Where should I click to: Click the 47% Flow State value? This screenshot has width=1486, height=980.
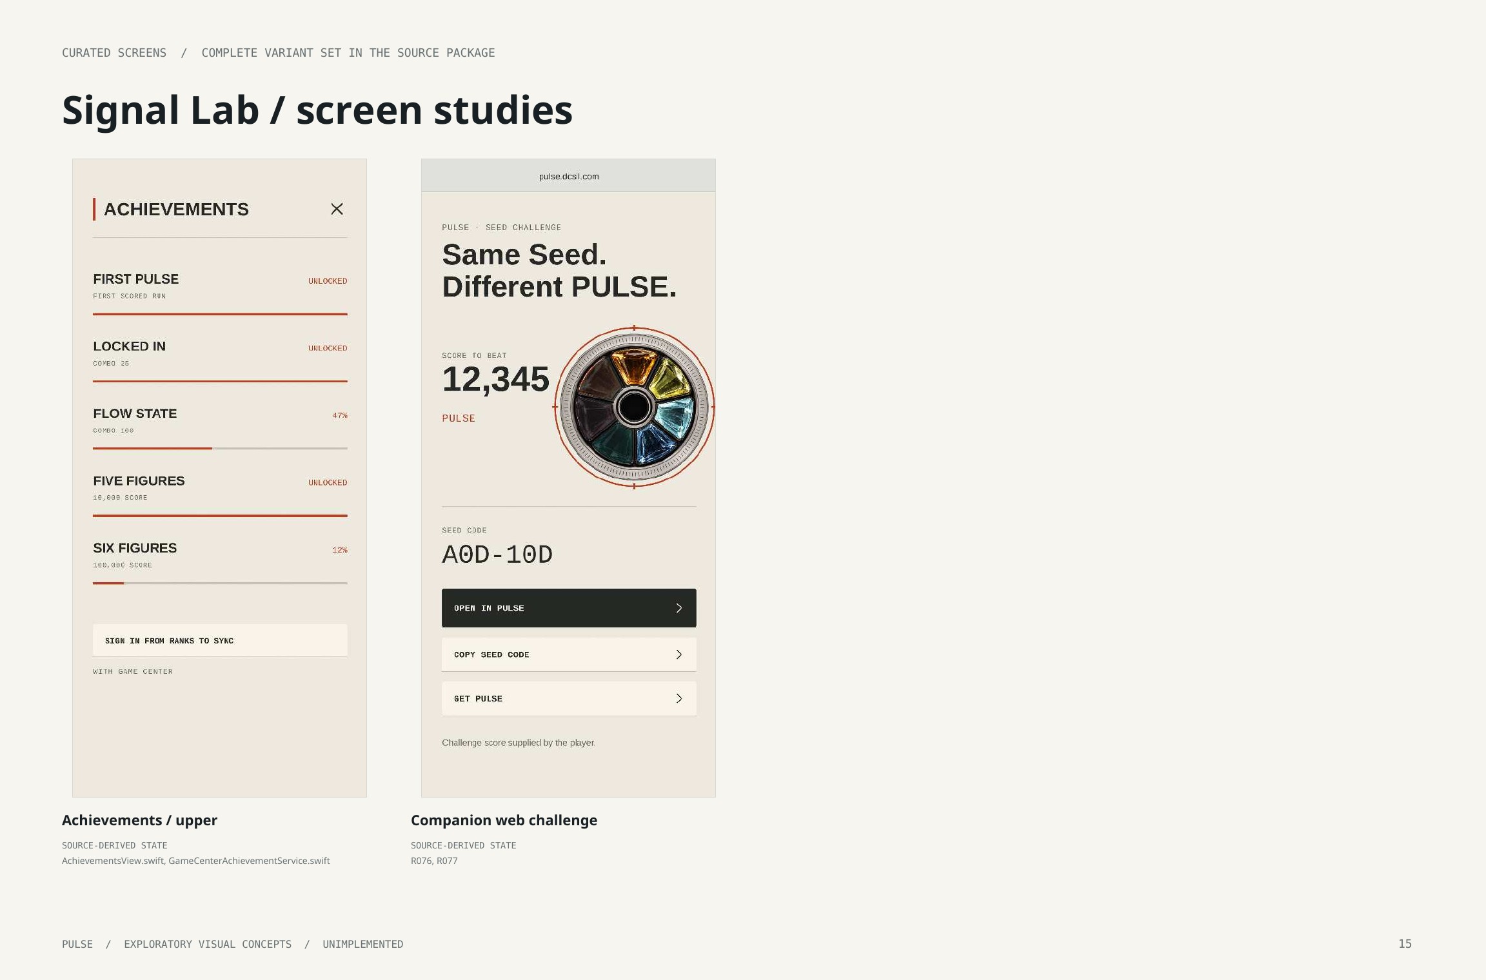point(340,415)
